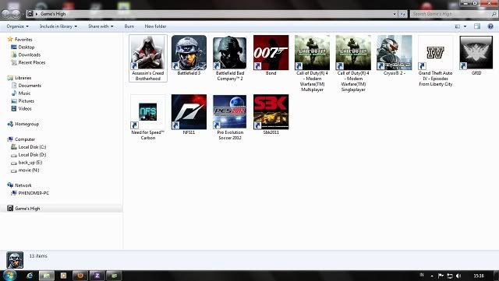Open Help with the question mark icon
Image resolution: width=499 pixels, height=281 pixels.
(x=490, y=26)
